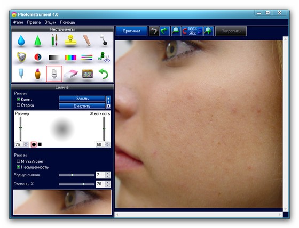Select the black-to-white gradient tool

[54, 58]
